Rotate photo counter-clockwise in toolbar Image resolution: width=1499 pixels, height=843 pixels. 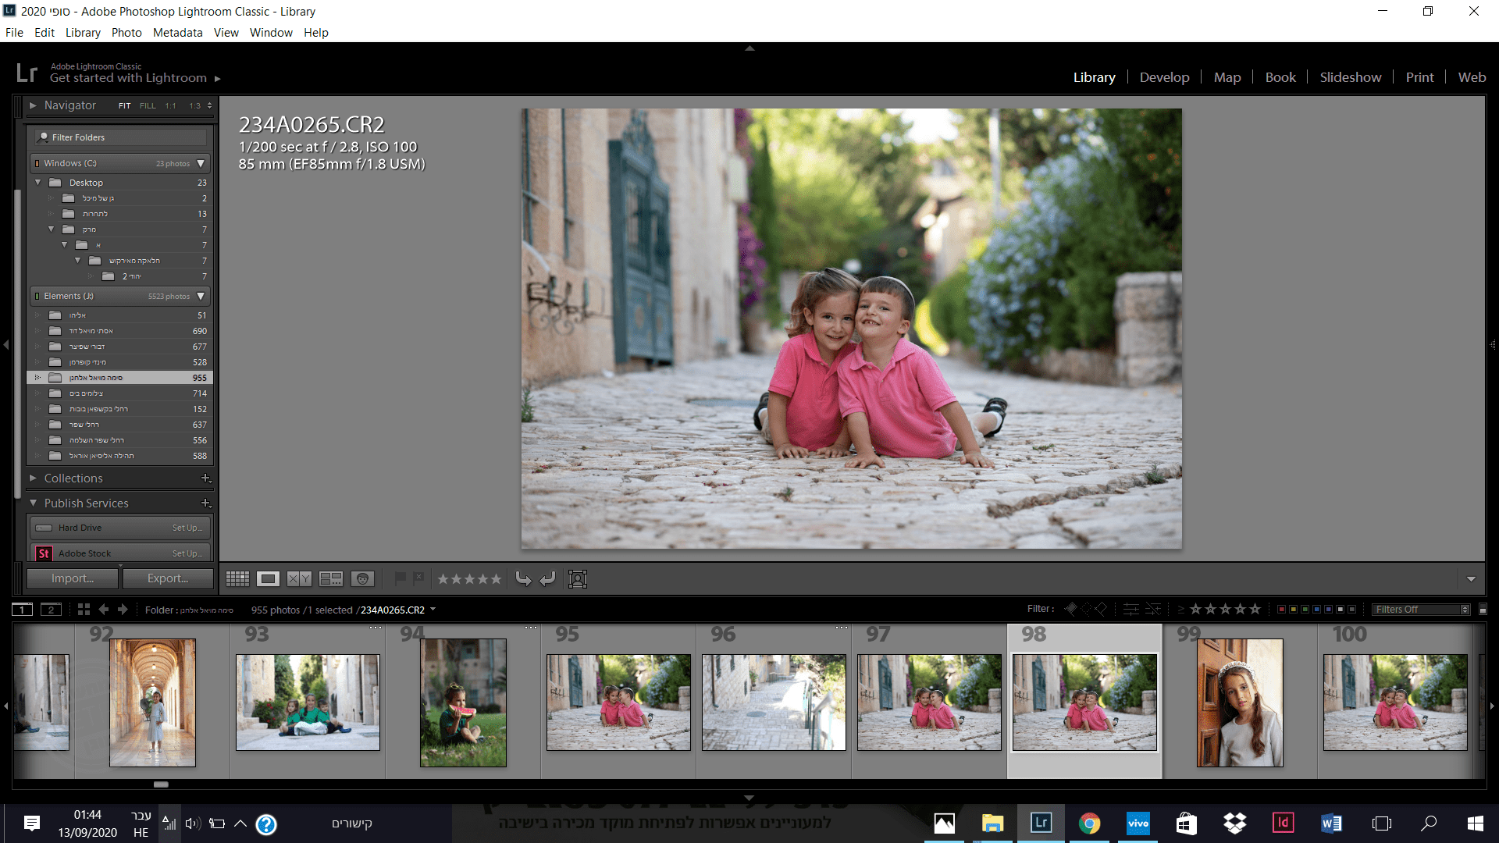pos(523,578)
